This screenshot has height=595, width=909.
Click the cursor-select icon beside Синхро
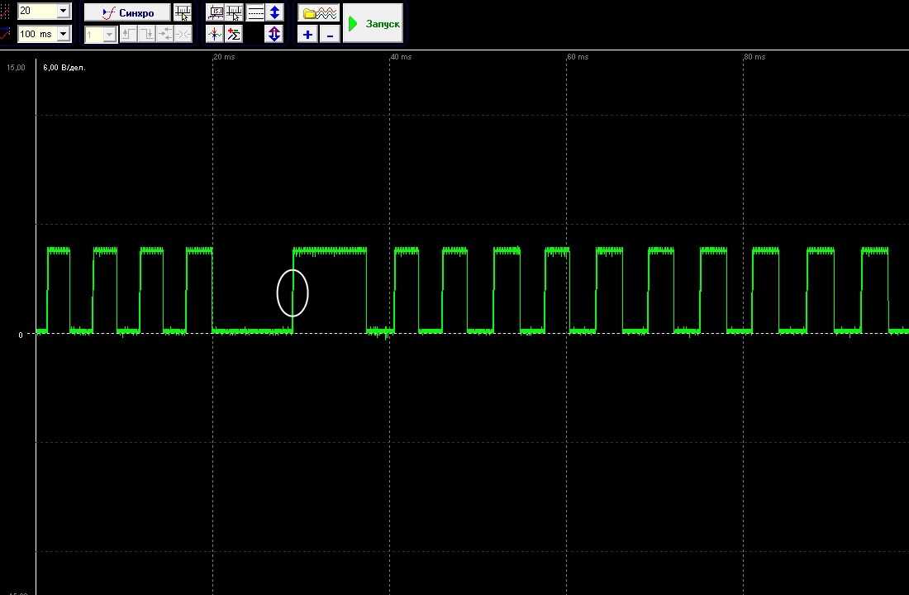(x=183, y=13)
